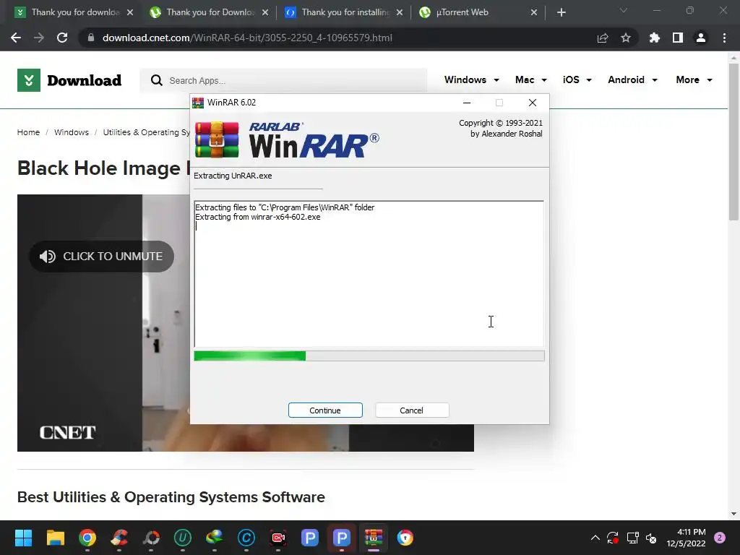
Task: Open the highlighted P app in the taskbar
Action: (x=342, y=538)
